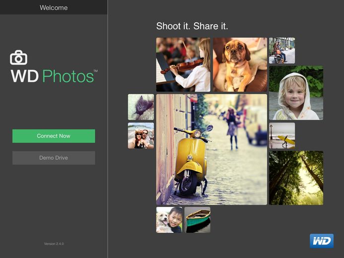Select the puppy on couch photo
Viewport: 344px width, 258px height.
(240, 64)
